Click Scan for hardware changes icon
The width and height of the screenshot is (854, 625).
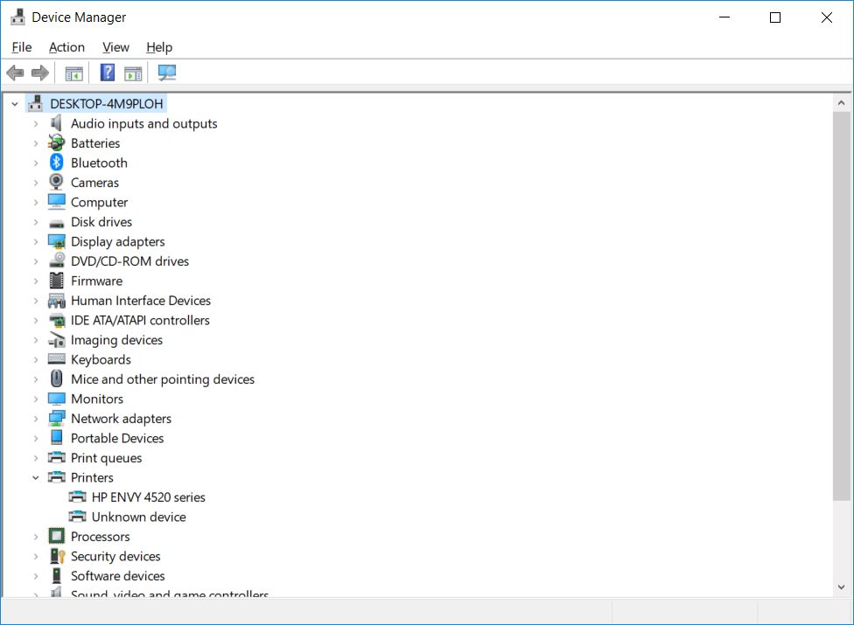tap(167, 73)
